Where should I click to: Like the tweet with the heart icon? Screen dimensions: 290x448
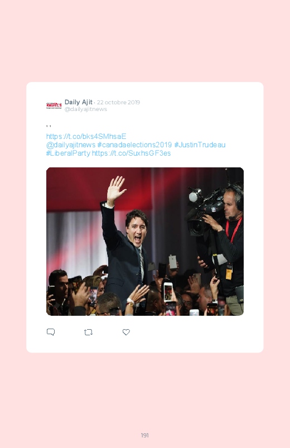pos(126,332)
